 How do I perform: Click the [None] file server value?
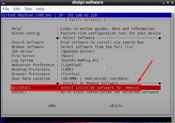[x=67, y=56]
